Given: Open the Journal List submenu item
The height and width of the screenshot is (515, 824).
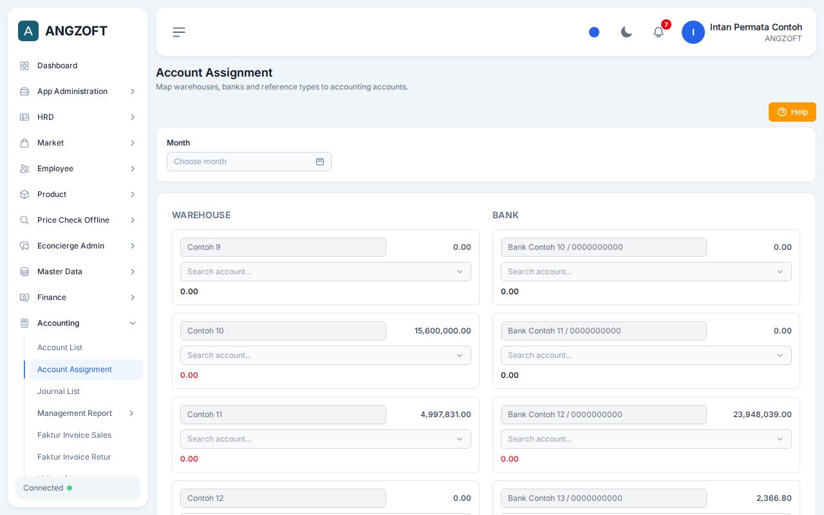Looking at the screenshot, I should click(x=86, y=391).
